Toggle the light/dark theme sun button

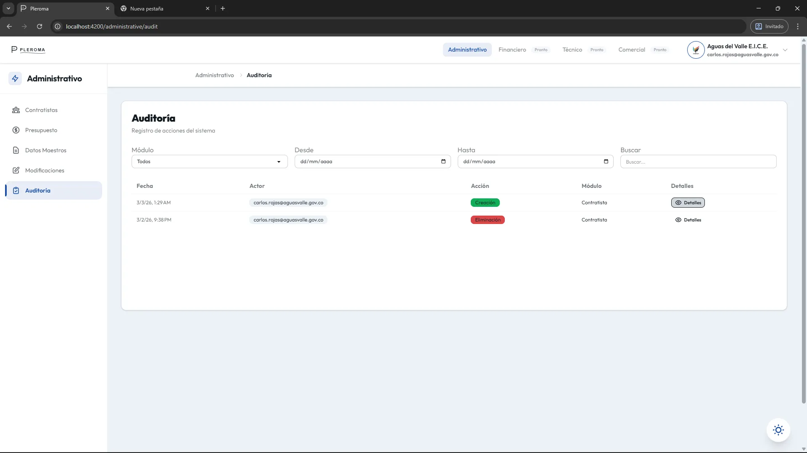coord(778,430)
